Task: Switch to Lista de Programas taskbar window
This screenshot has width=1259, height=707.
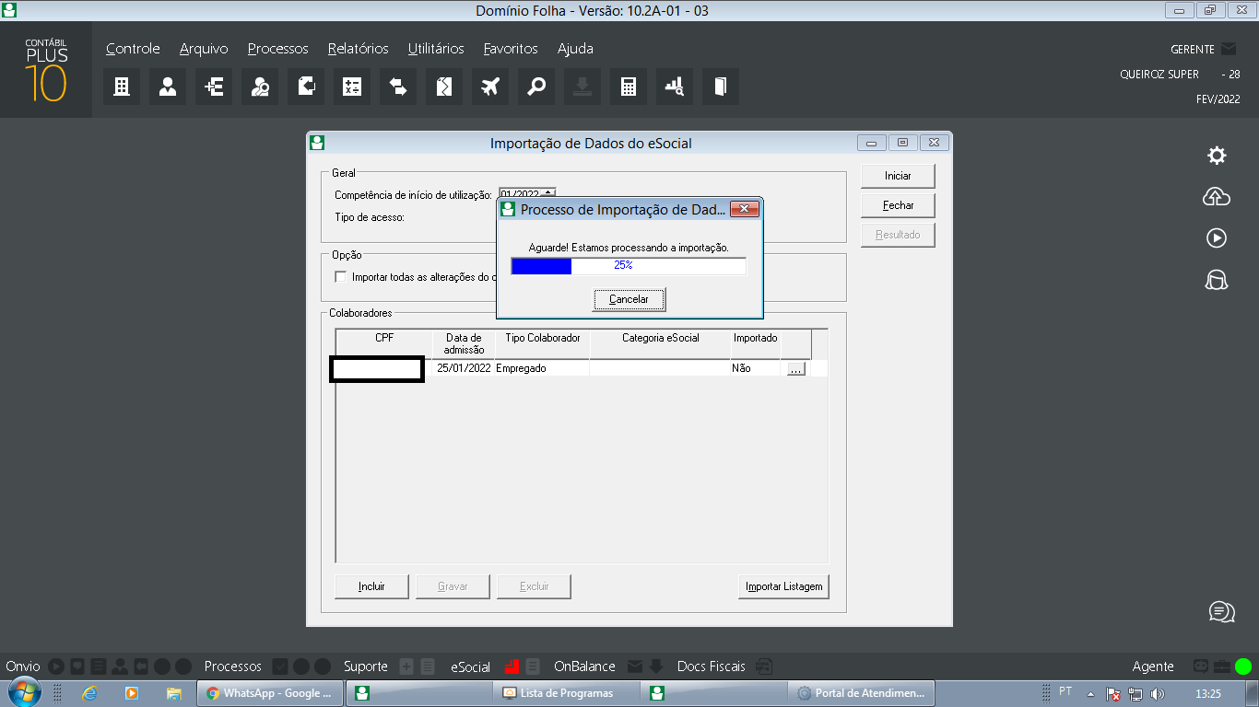Action: [x=568, y=693]
